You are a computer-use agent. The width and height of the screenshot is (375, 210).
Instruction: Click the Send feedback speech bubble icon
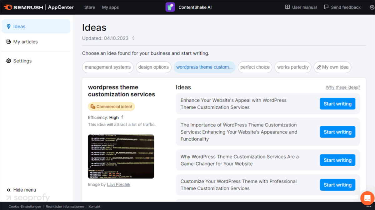[326, 7]
